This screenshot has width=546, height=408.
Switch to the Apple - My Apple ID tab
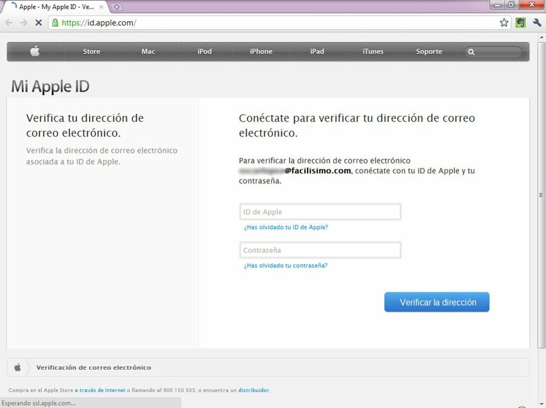pyautogui.click(x=55, y=8)
